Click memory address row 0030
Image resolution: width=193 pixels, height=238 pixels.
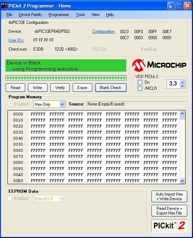18,132
